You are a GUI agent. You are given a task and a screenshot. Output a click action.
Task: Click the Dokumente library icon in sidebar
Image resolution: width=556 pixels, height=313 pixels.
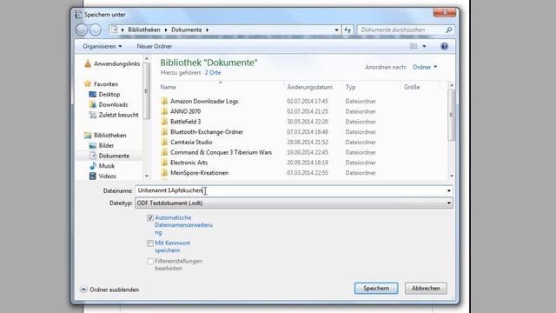tap(93, 156)
